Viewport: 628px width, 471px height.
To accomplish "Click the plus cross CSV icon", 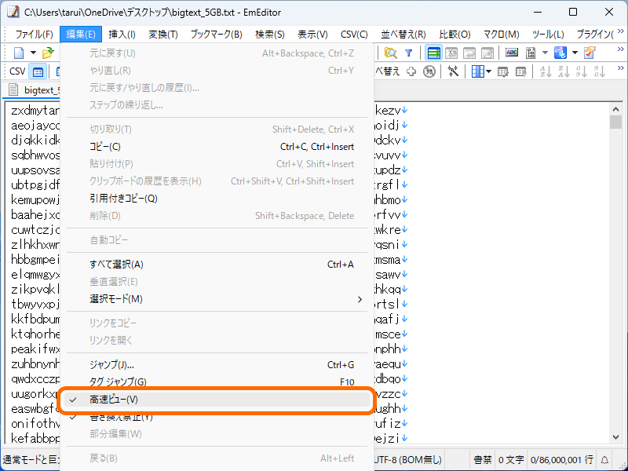I will pos(411,71).
